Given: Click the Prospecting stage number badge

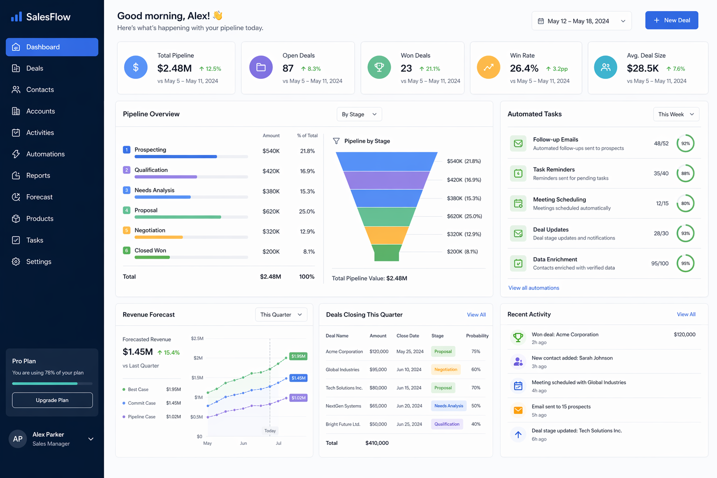Looking at the screenshot, I should [x=127, y=150].
